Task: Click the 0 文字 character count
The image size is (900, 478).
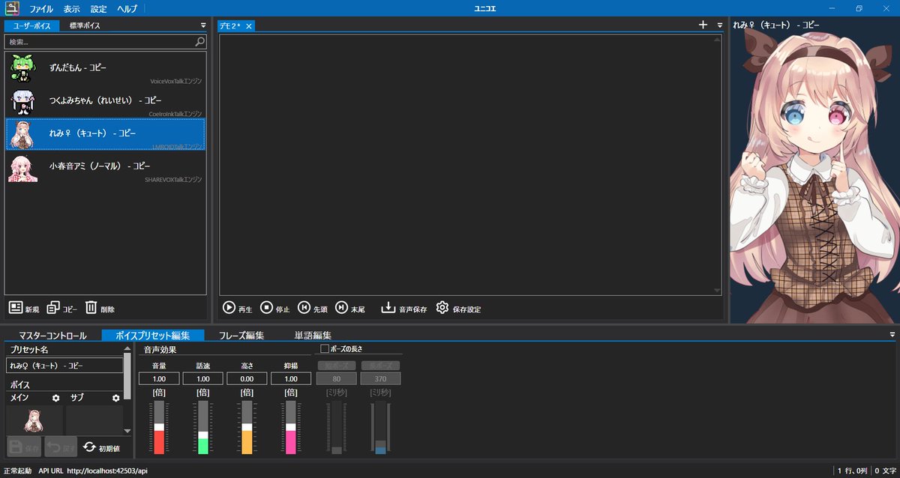Action: click(x=884, y=471)
